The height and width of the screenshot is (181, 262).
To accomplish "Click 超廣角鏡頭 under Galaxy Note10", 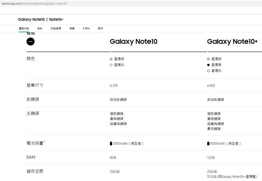I will click(x=118, y=124).
